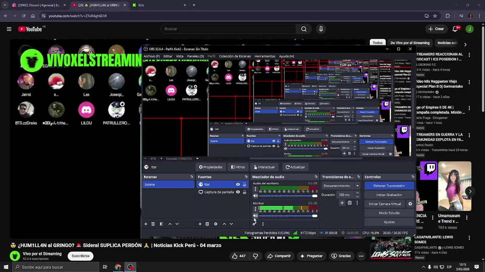Viewport: 485px width, 272px height.
Task: Add a source with the Fuentes plus icon
Action: tap(200, 224)
